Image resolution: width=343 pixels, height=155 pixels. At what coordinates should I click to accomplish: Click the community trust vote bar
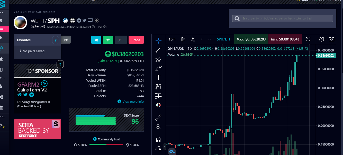[106, 145]
